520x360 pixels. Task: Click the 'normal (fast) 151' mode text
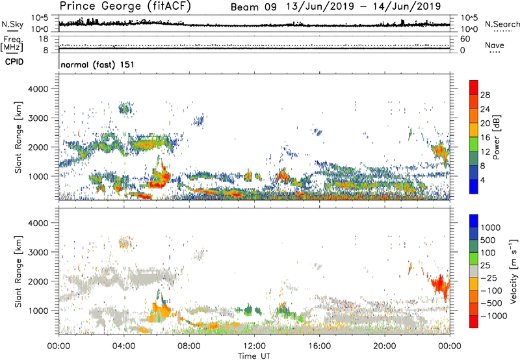tap(97, 64)
